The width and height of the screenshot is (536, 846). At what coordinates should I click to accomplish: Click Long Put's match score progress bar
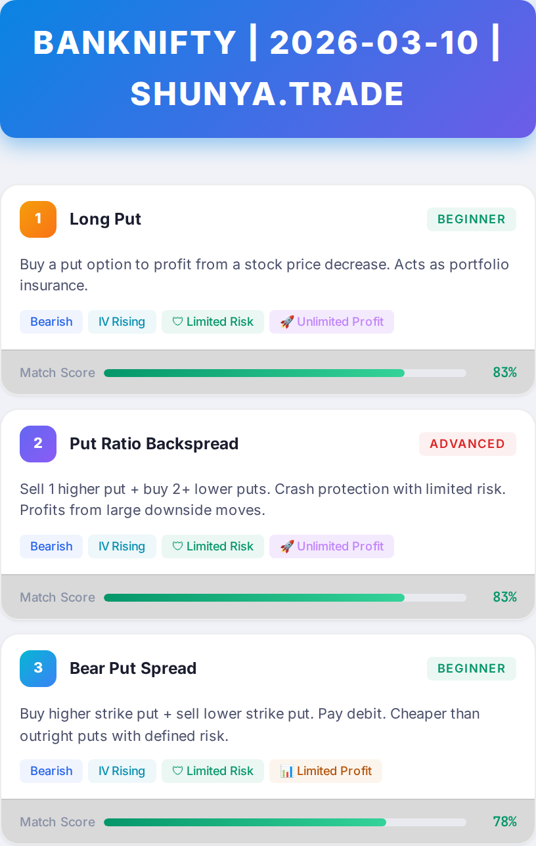285,373
